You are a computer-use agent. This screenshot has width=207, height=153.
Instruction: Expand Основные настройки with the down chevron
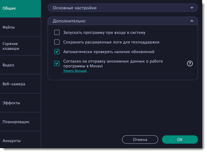192,7
